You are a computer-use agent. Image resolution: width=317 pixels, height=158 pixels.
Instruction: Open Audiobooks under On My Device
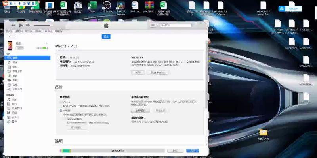pyautogui.click(x=15, y=117)
